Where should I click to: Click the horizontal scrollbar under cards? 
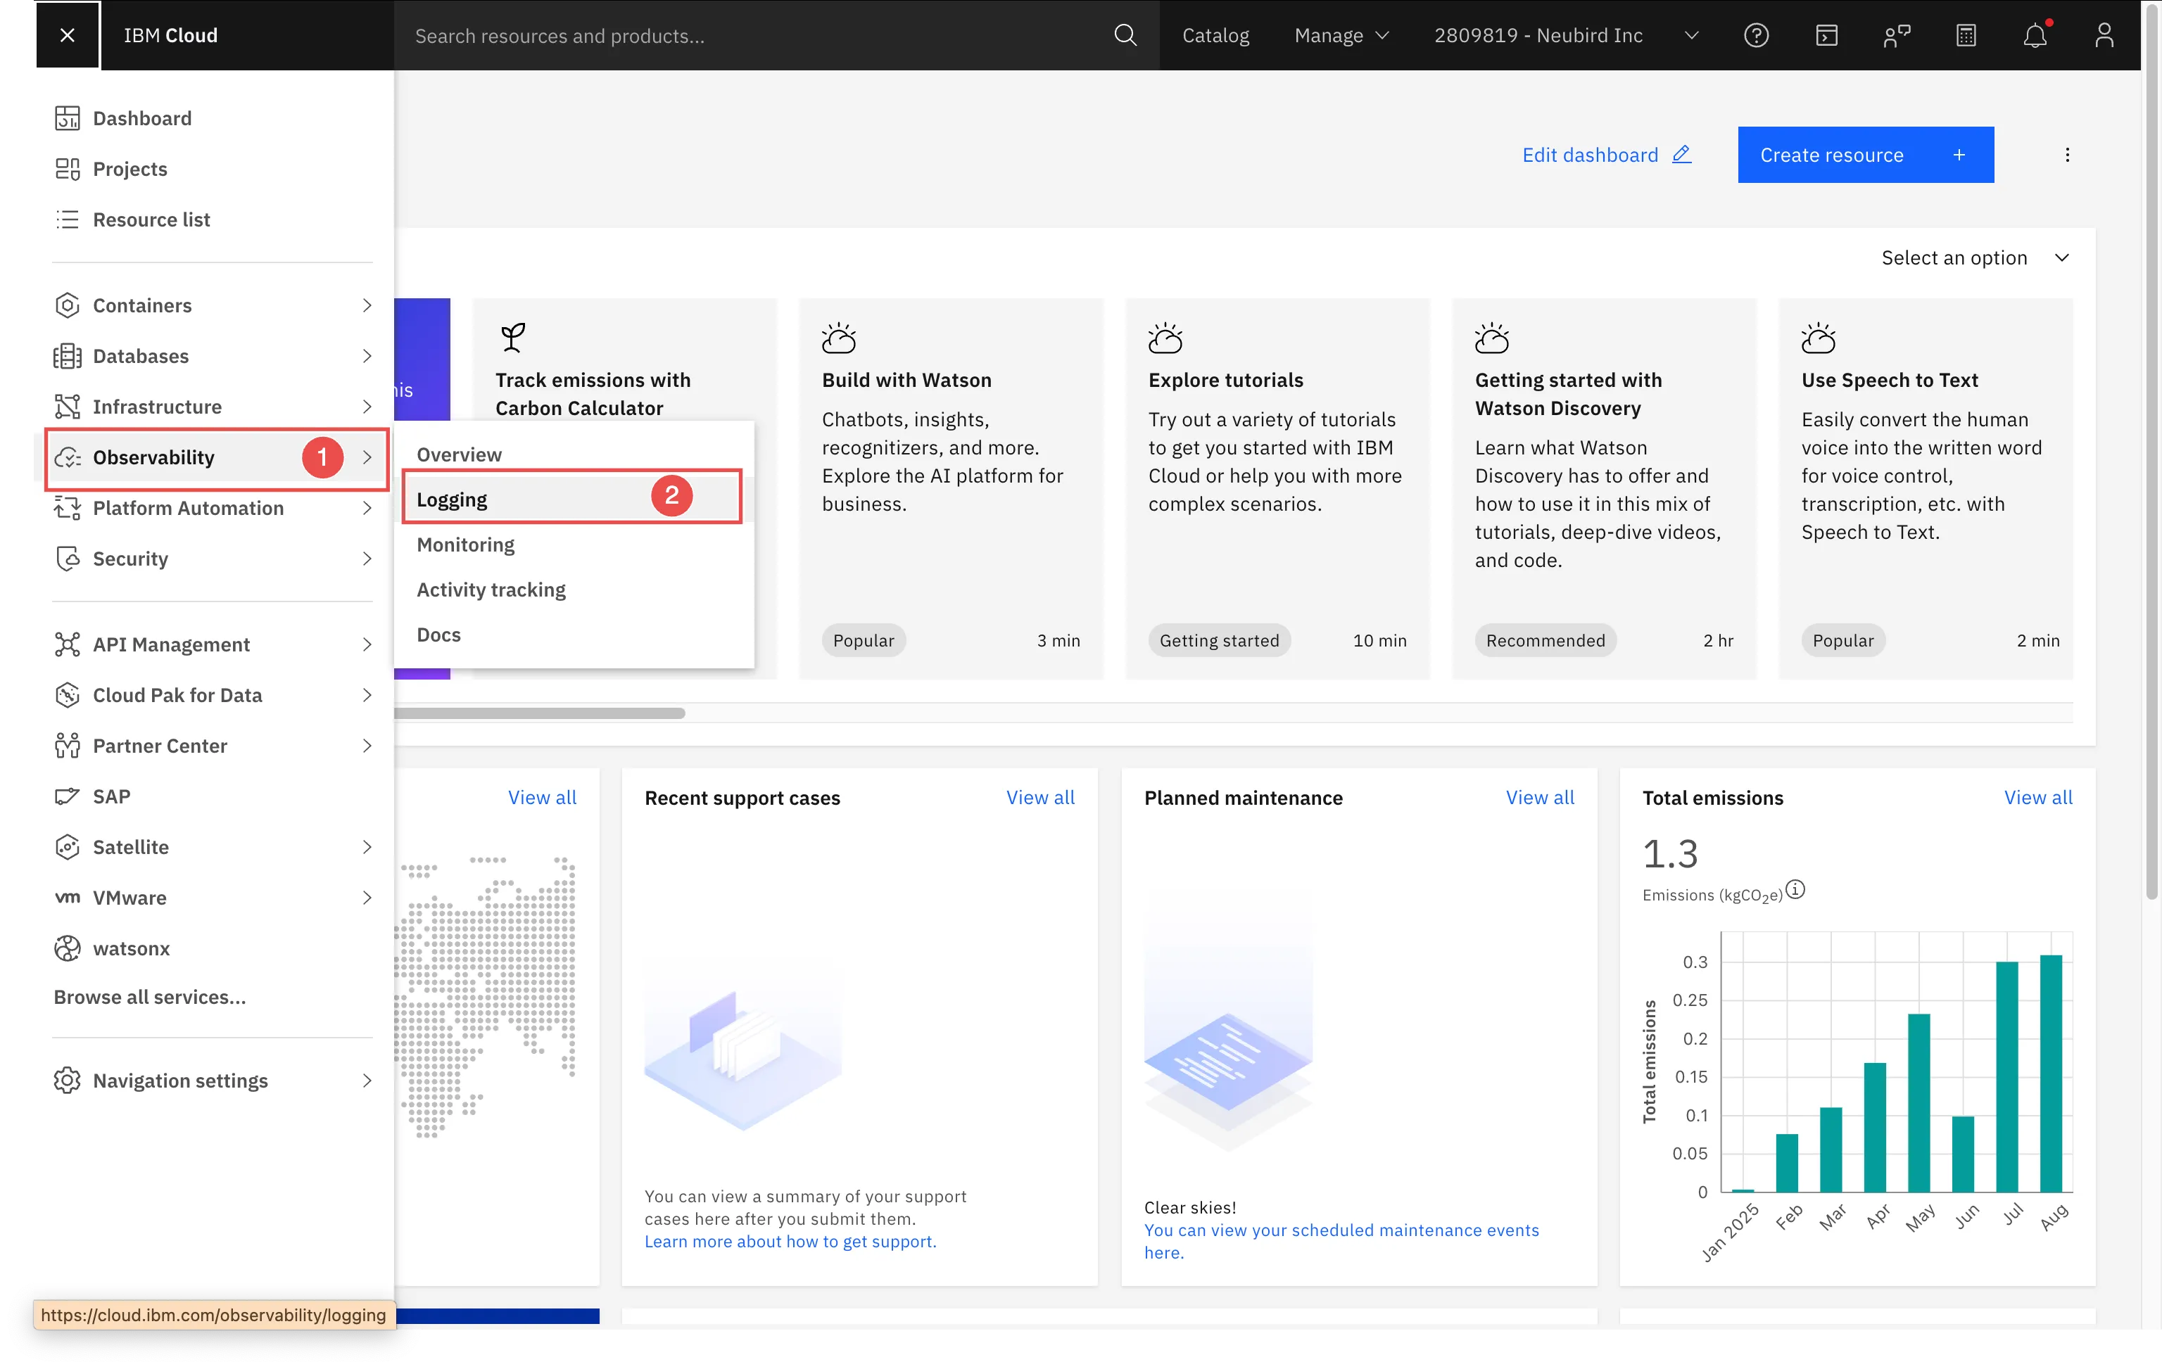click(x=540, y=713)
